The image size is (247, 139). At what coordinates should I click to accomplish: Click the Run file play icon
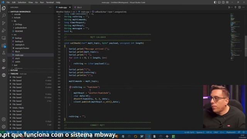pos(229,7)
